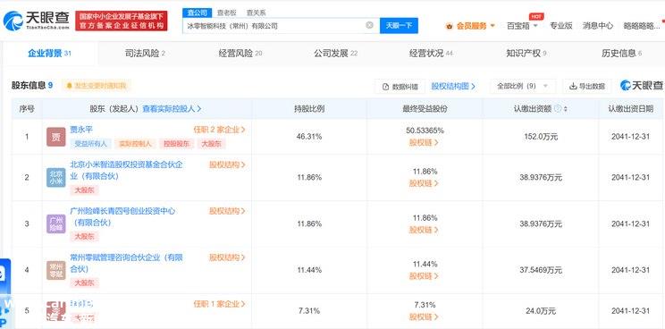This screenshot has height=329, width=665.
Task: Open 广州险峰长青四号创业投资中心 link
Action: [x=122, y=216]
